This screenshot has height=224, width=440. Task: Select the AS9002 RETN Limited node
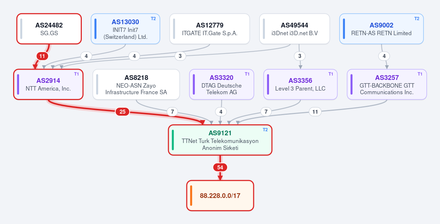point(381,29)
